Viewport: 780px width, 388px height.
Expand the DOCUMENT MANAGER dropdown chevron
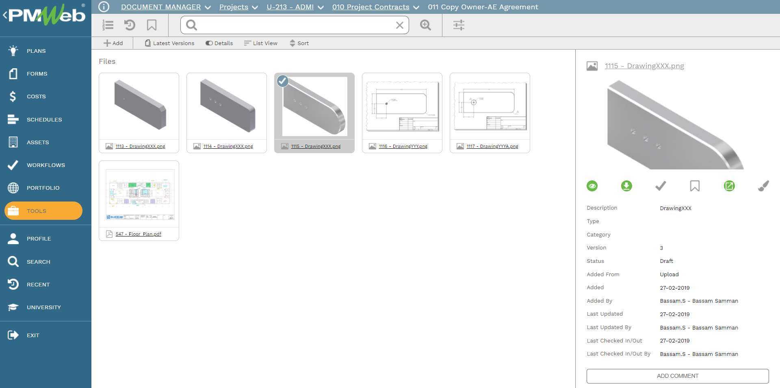pyautogui.click(x=208, y=7)
